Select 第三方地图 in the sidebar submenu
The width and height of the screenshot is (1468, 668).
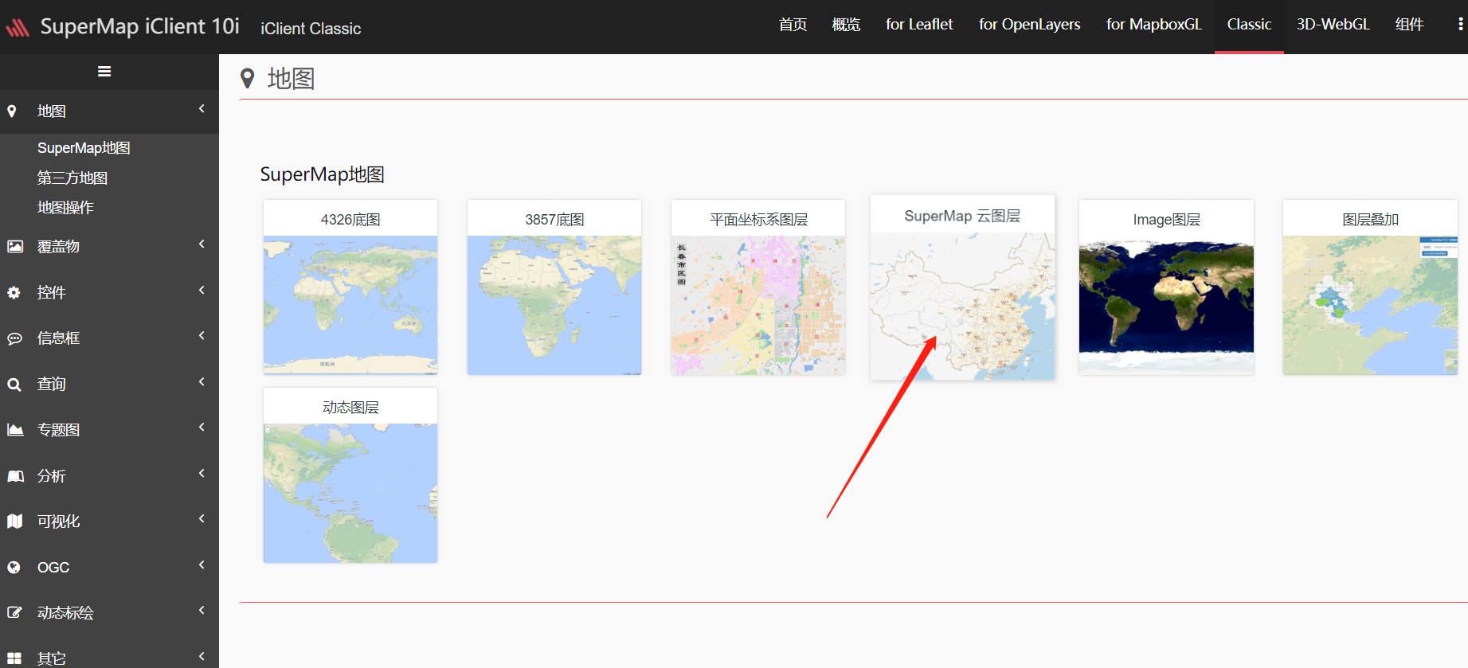[x=72, y=178]
